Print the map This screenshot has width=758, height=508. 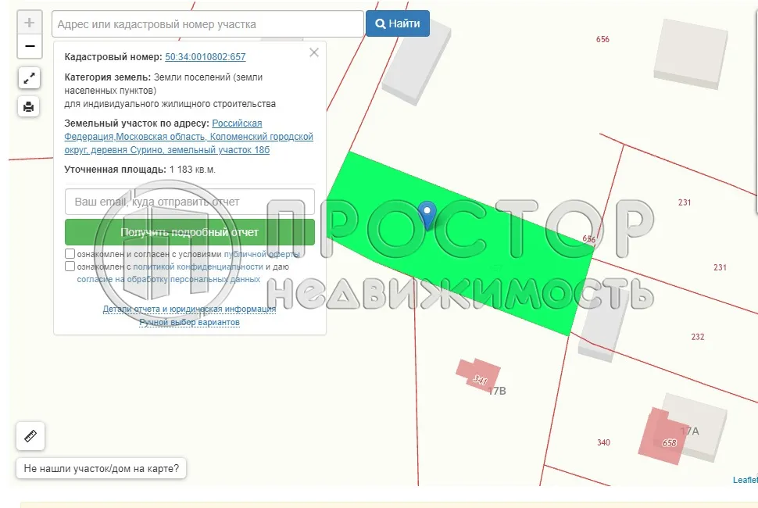point(29,106)
